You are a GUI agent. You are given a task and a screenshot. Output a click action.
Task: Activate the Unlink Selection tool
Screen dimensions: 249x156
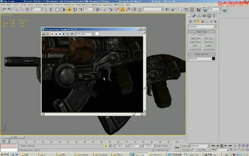point(22,10)
